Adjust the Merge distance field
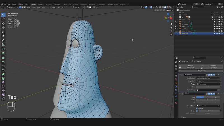Screen dimensions: 224x126 click(x=209, y=111)
